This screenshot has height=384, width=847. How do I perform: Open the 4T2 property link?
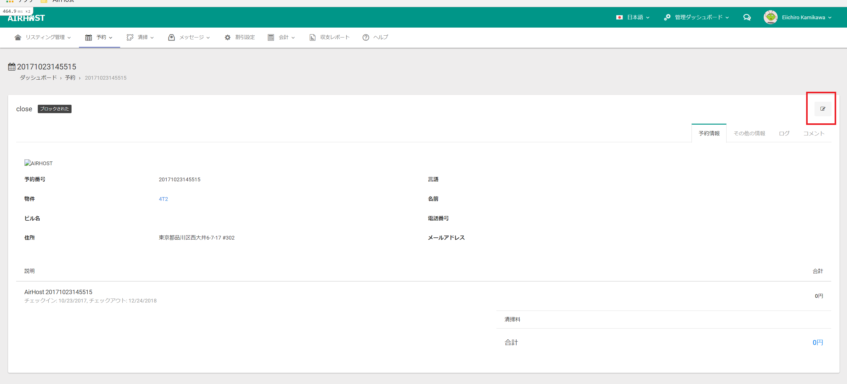(x=163, y=199)
